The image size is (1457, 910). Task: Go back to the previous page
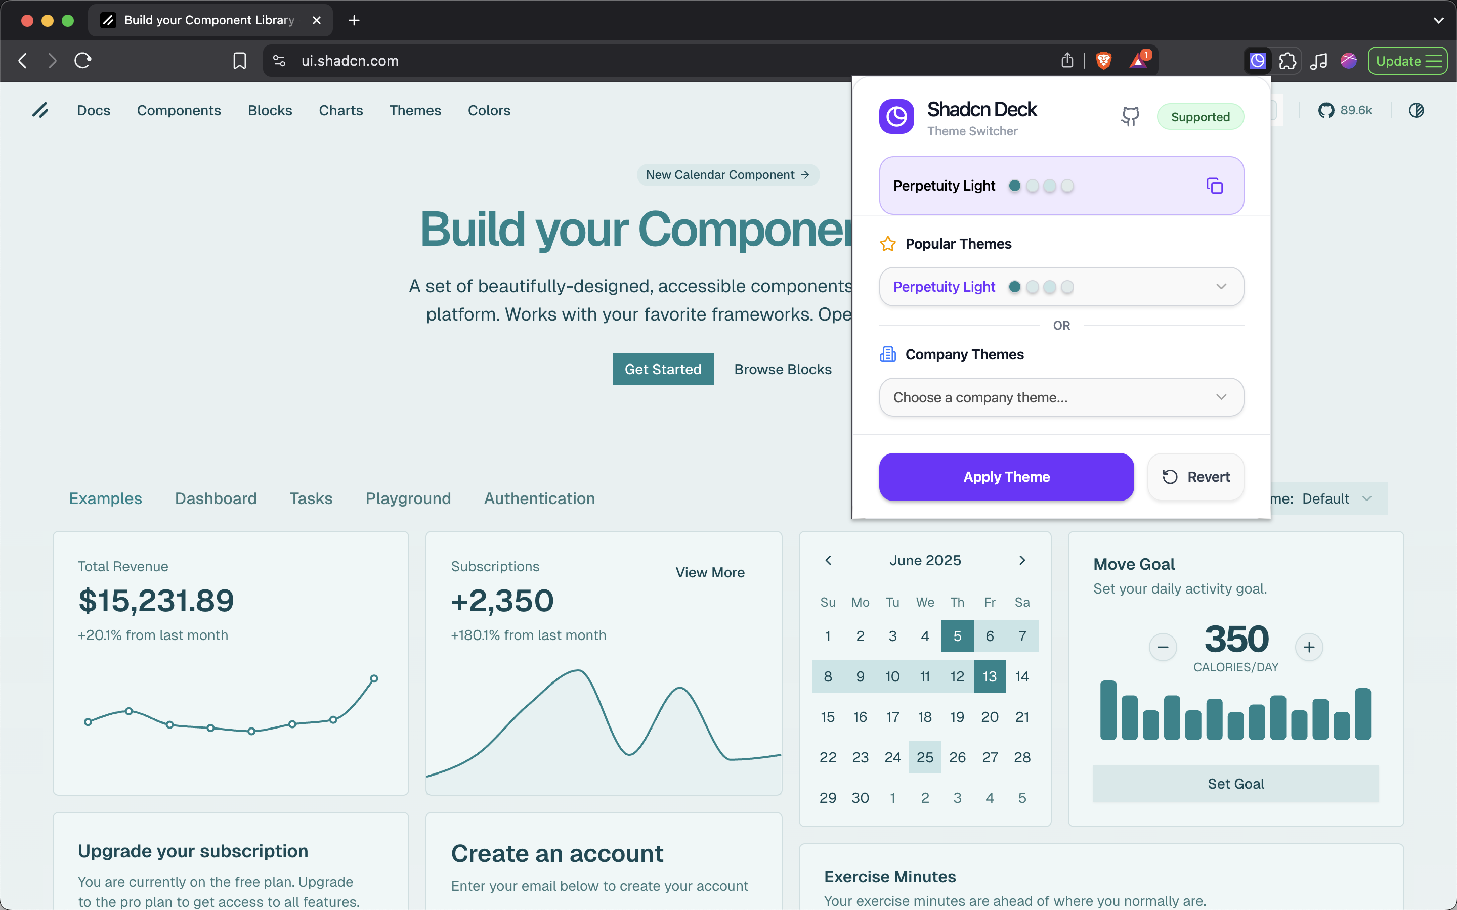click(x=23, y=60)
